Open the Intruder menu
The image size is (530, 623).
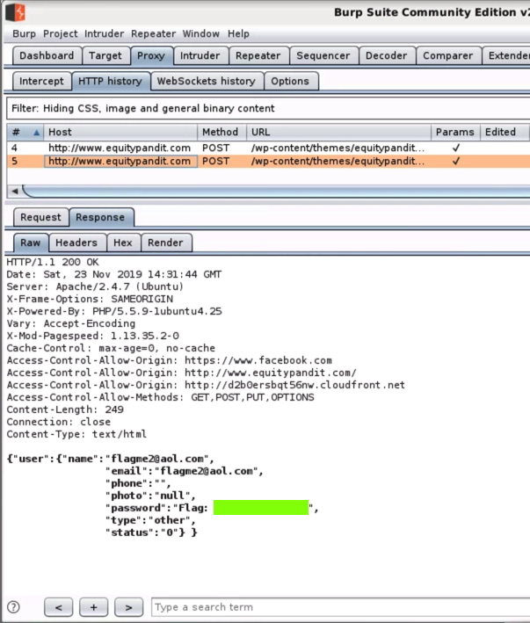104,33
